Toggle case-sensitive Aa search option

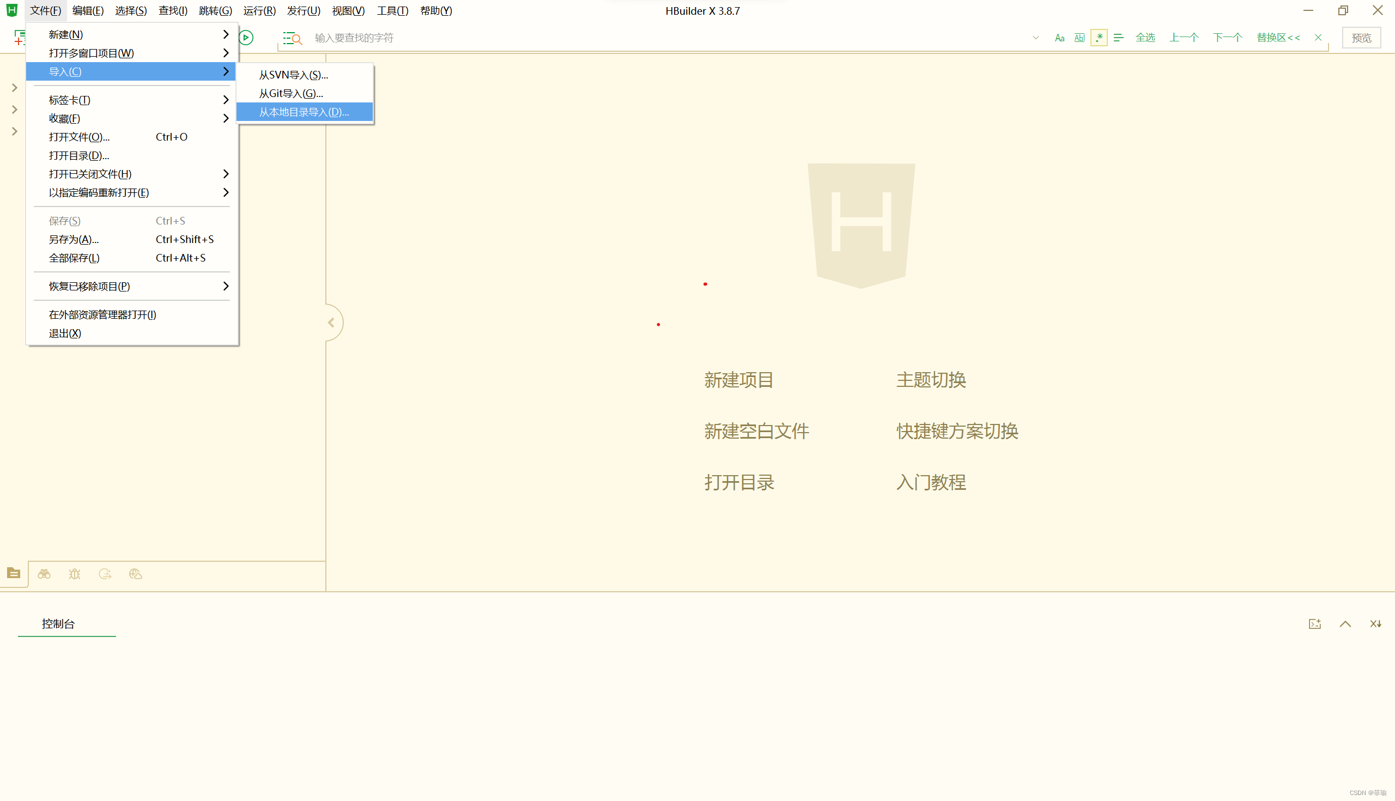(x=1059, y=38)
